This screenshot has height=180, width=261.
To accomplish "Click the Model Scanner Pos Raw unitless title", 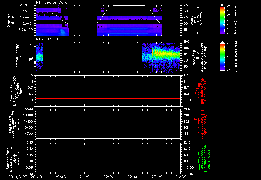I will (x=14, y=125).
